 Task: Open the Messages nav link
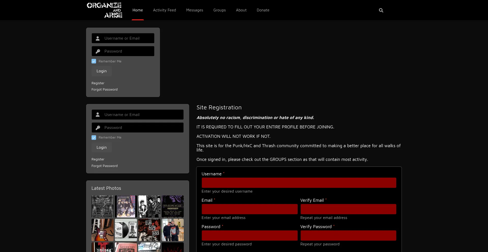point(194,10)
